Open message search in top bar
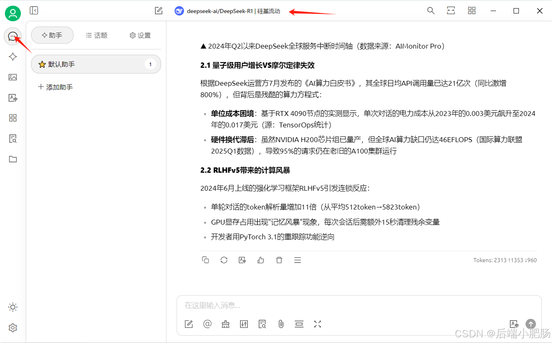This screenshot has width=552, height=343. pyautogui.click(x=431, y=11)
